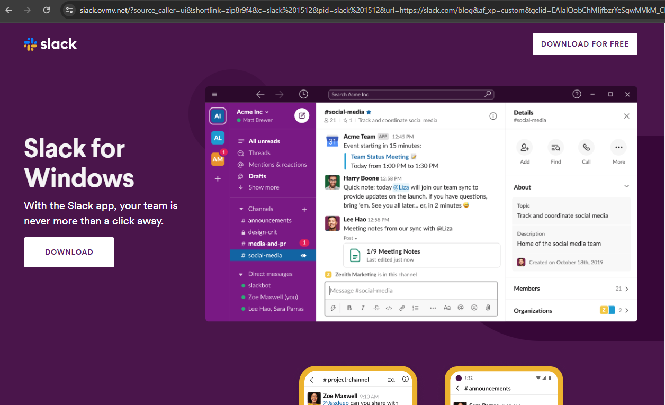The height and width of the screenshot is (405, 665).
Task: Open Drafts in sidebar
Action: 257,176
